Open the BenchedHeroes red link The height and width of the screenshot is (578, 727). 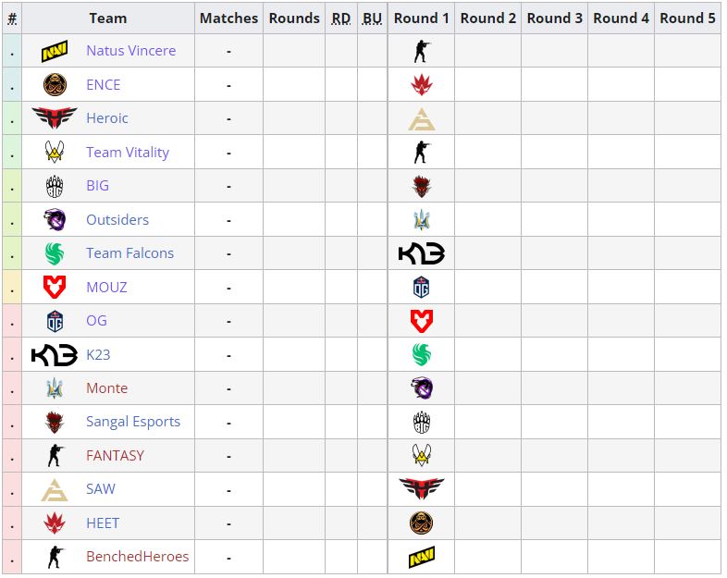point(137,557)
